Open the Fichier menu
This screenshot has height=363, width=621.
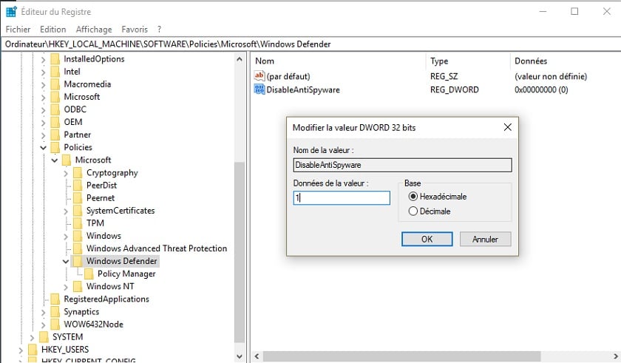click(18, 30)
